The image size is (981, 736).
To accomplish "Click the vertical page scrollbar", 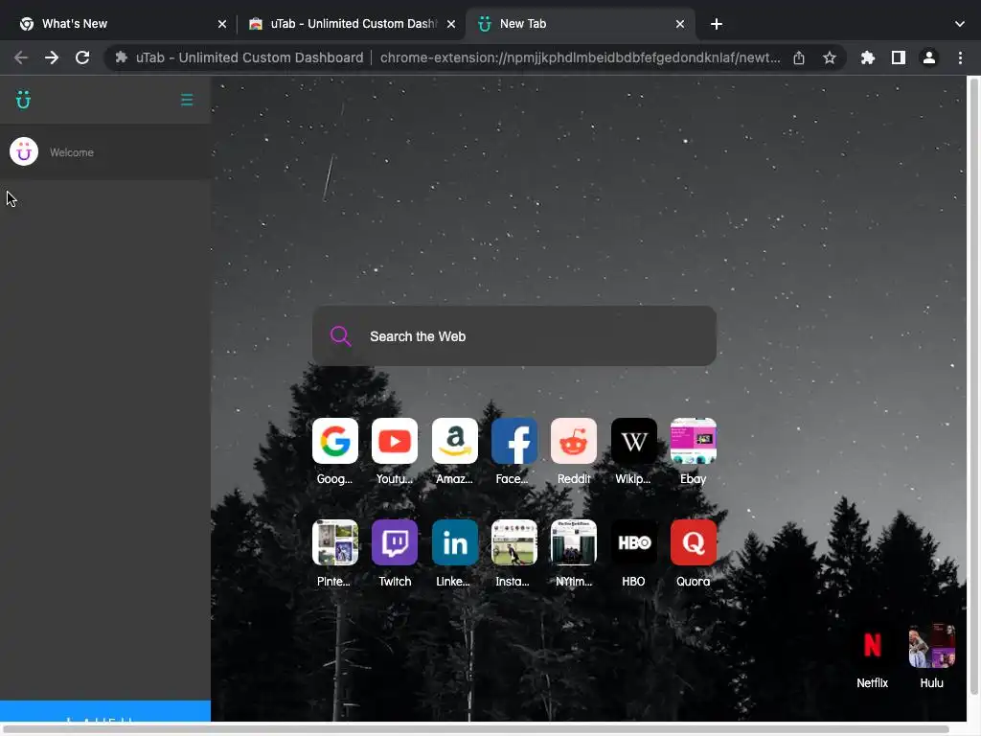I will click(x=974, y=385).
